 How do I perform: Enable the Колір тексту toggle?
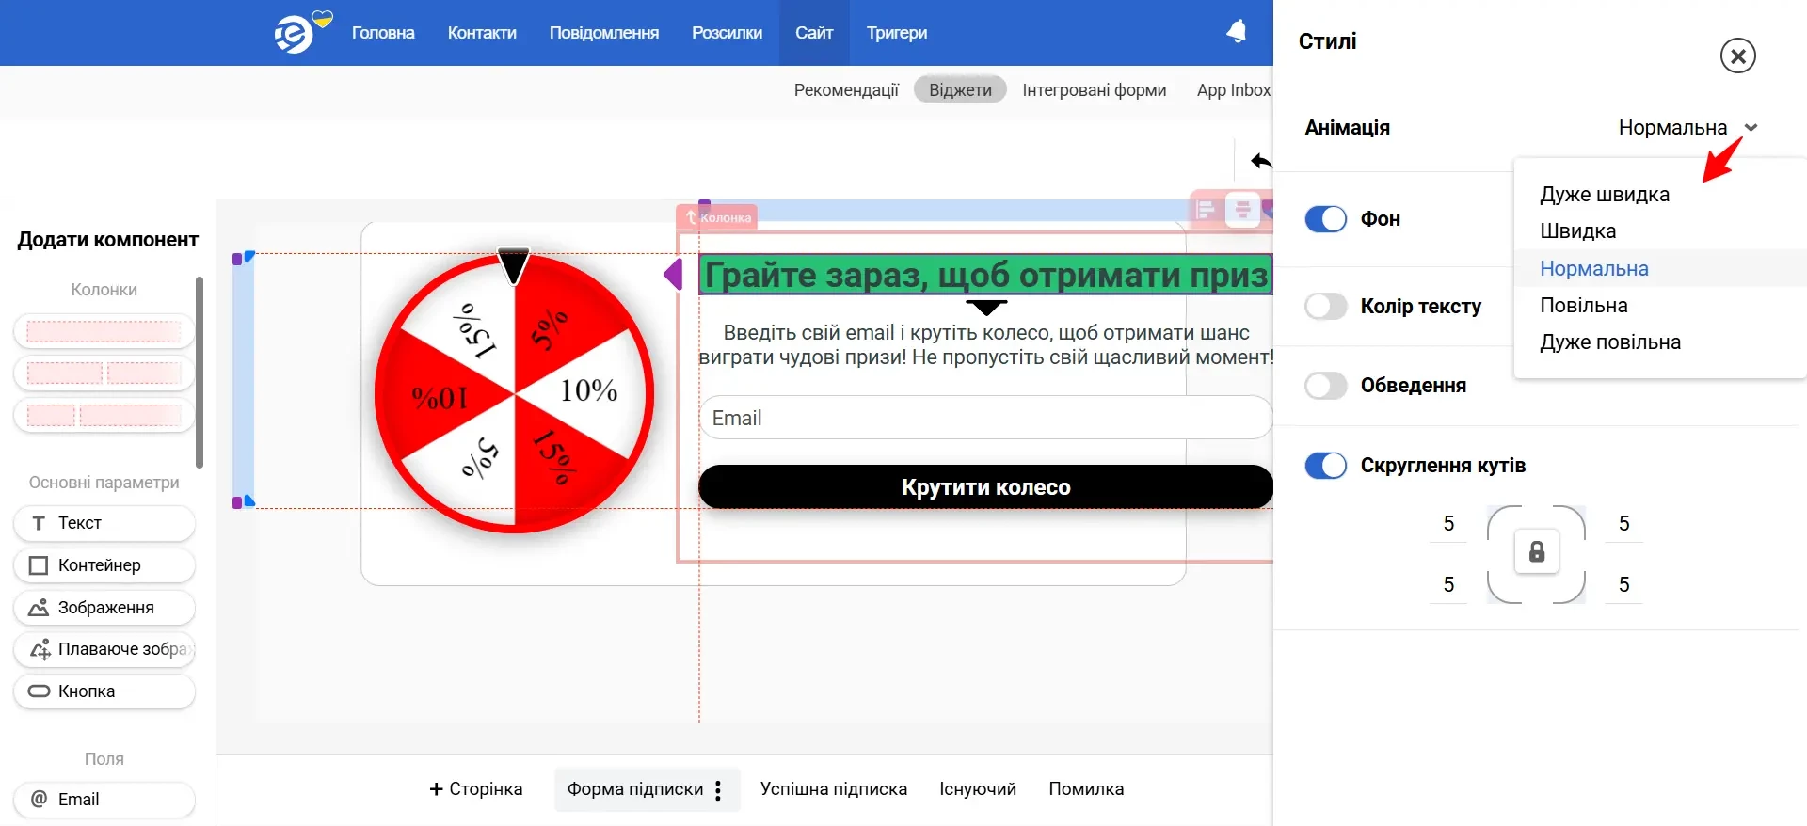tap(1326, 307)
